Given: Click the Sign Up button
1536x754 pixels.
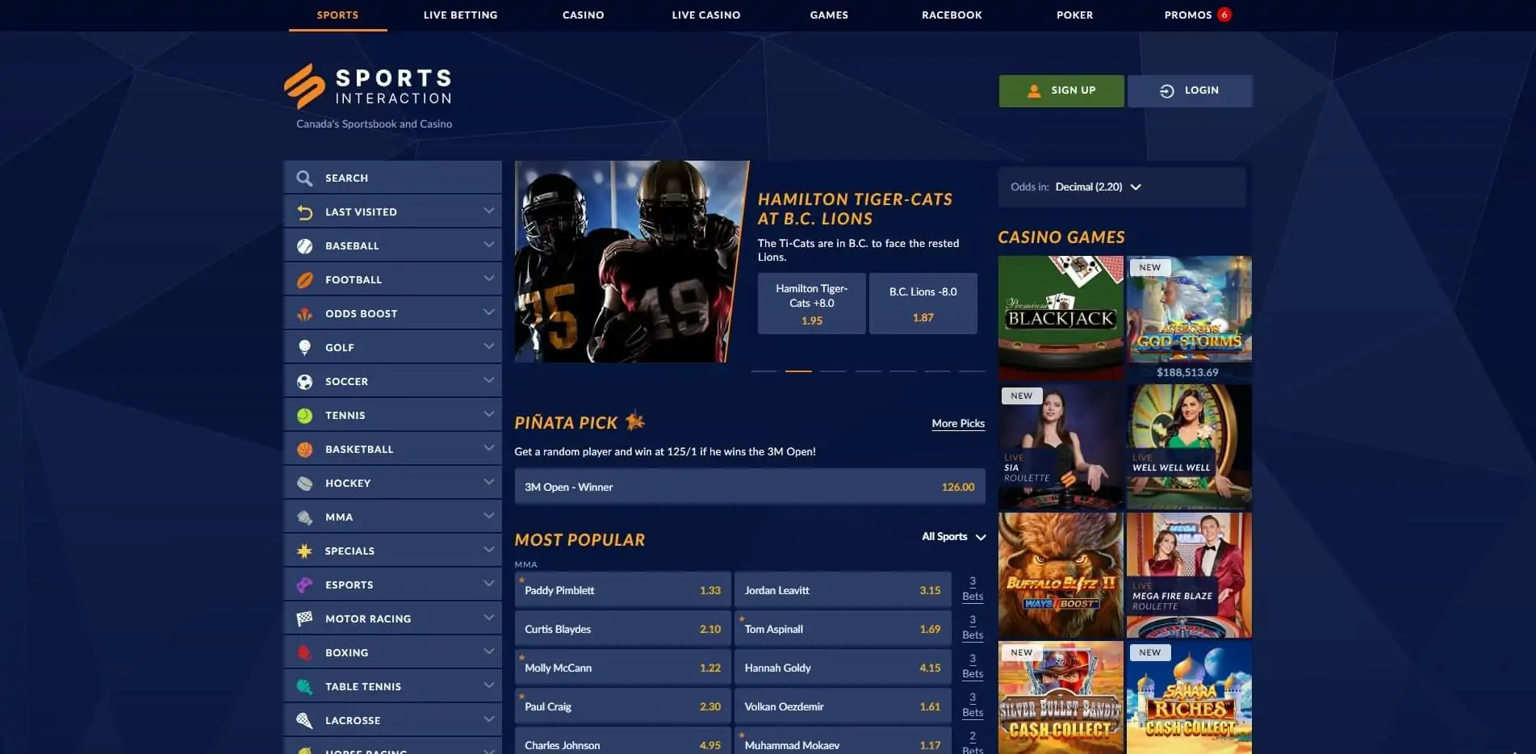Looking at the screenshot, I should point(1061,91).
